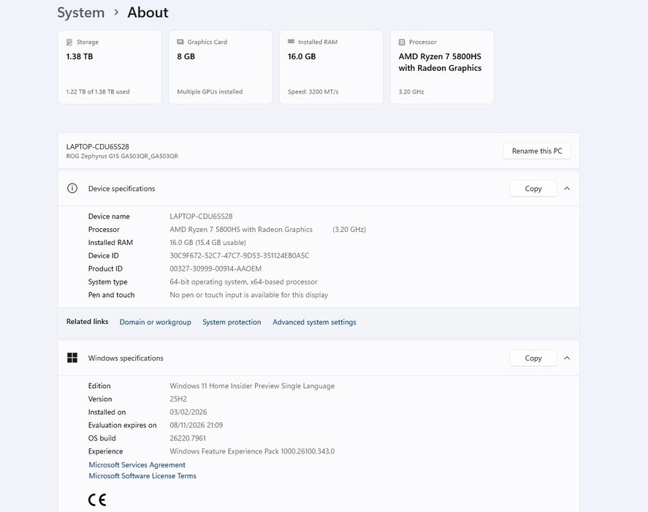Open System protection link
This screenshot has width=648, height=512.
232,322
